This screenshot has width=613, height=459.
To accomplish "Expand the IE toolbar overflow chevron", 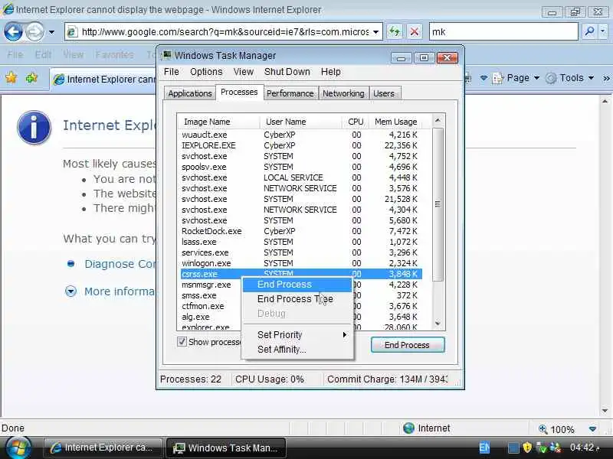I will pos(606,78).
